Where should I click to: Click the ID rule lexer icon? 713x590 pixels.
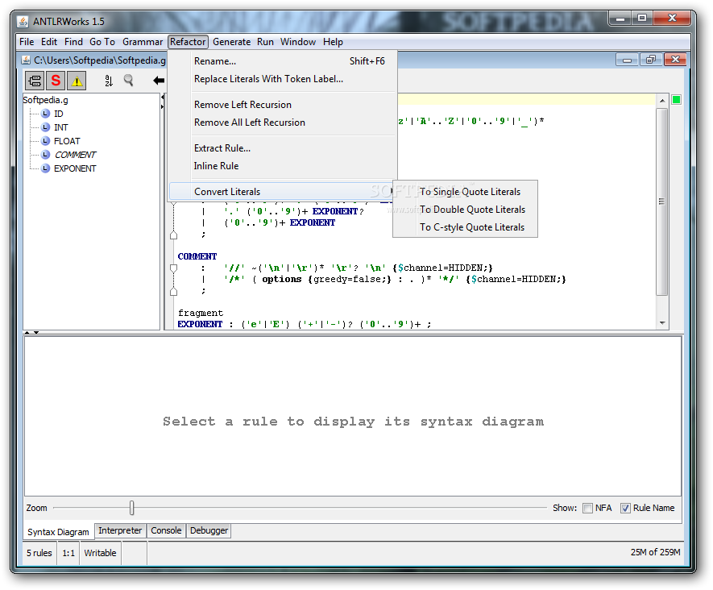click(x=45, y=114)
